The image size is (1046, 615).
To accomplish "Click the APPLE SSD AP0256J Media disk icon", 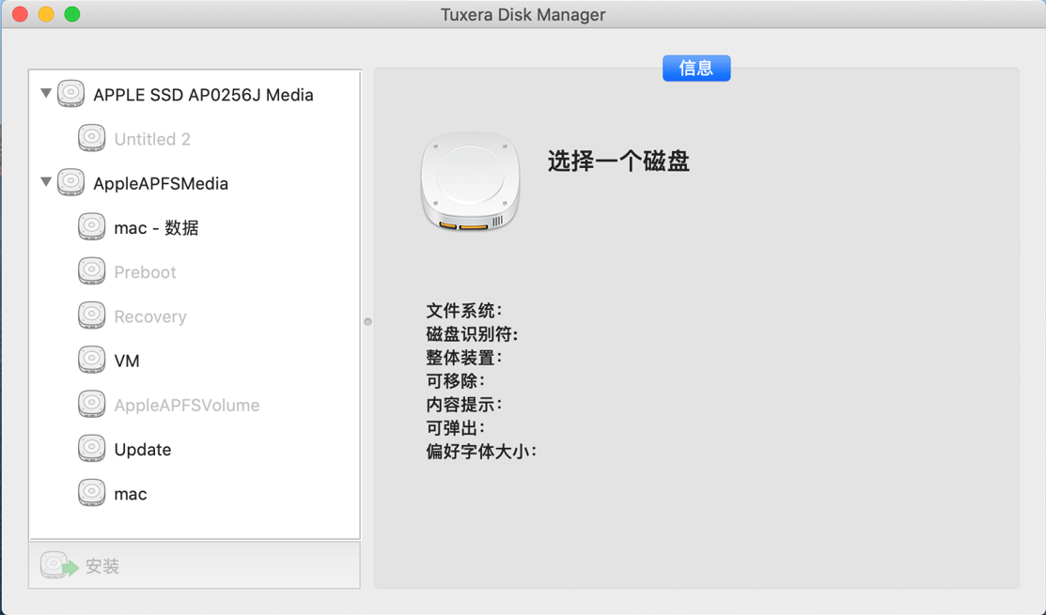I will point(70,94).
